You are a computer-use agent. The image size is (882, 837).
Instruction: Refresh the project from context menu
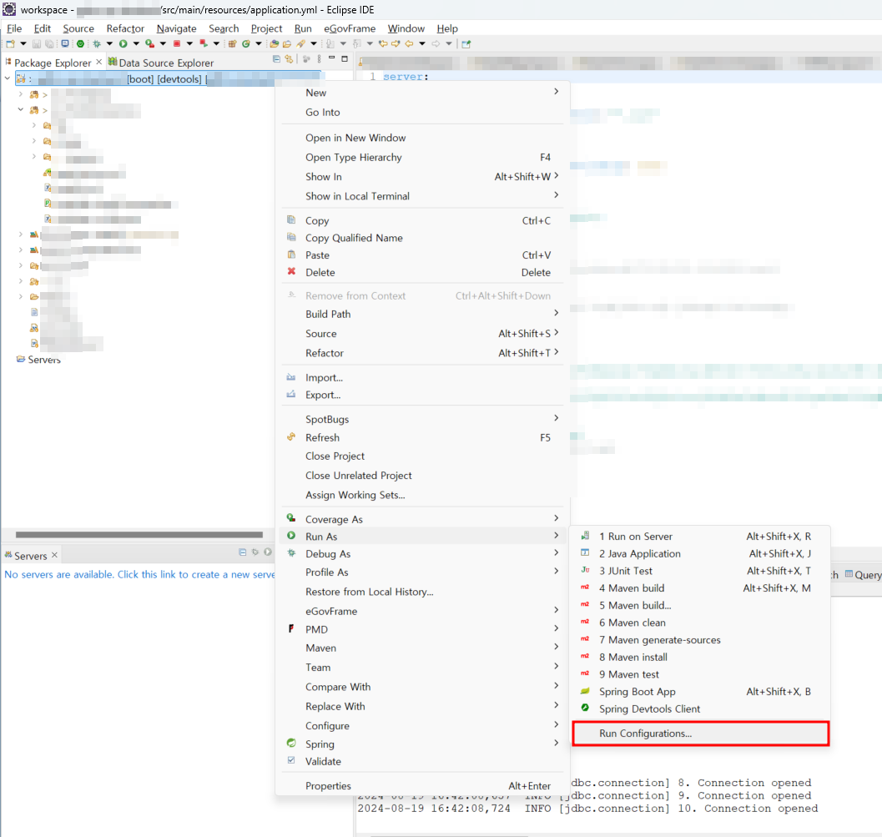click(x=422, y=437)
